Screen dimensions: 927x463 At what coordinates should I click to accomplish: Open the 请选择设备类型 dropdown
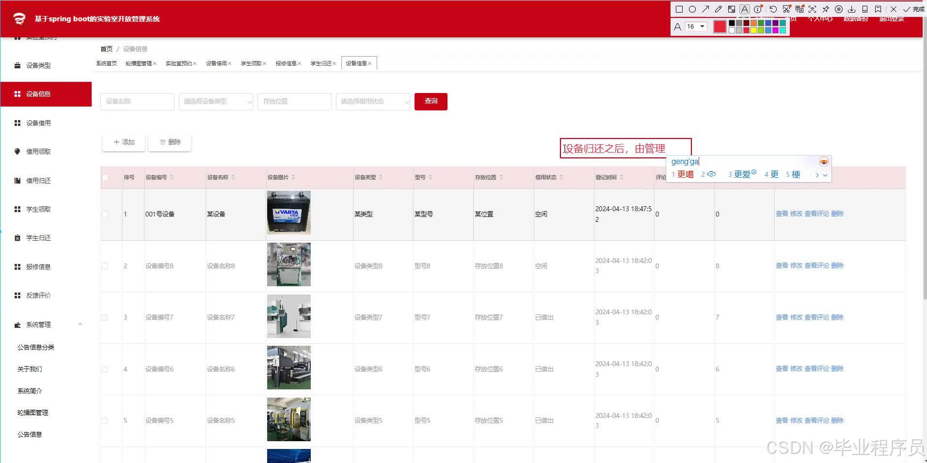click(216, 102)
